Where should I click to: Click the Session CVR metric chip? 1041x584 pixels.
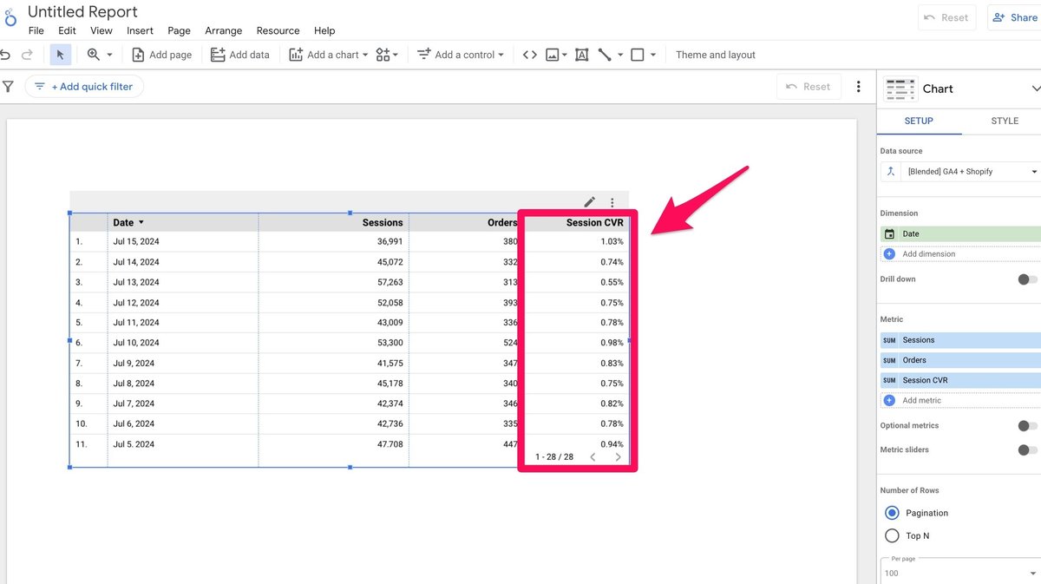coord(960,380)
